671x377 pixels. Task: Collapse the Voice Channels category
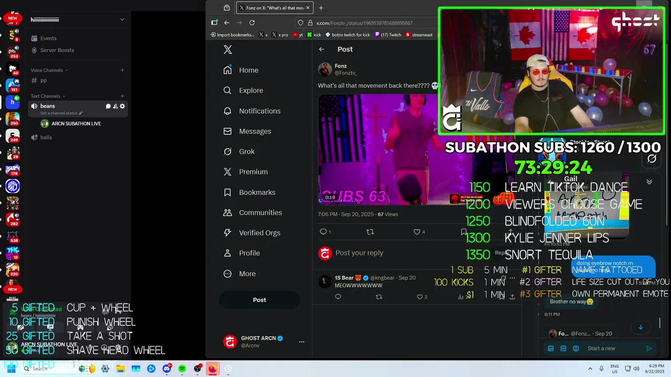(x=49, y=70)
